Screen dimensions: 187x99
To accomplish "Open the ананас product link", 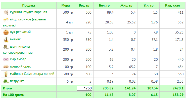I will point(15,39).
